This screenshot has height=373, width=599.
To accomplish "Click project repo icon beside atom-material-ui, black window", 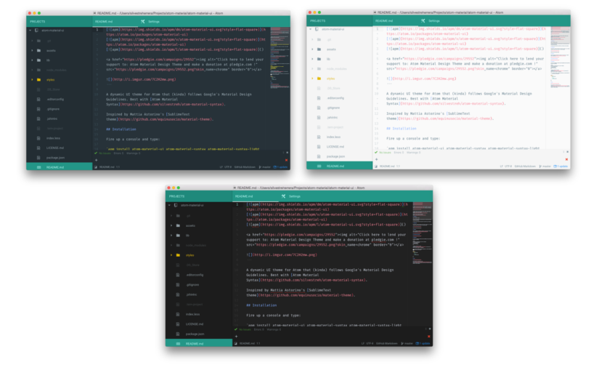I will coord(176,206).
